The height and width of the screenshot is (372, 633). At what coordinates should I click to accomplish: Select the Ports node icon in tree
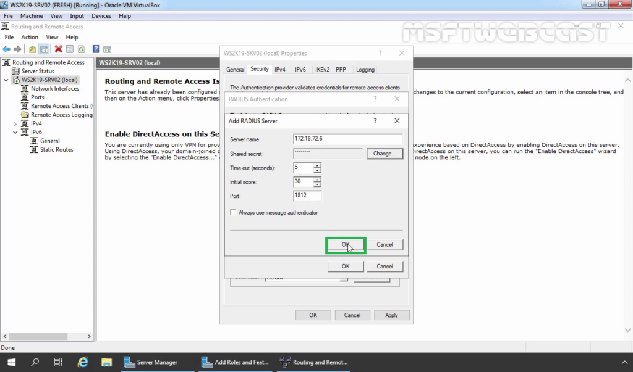25,97
